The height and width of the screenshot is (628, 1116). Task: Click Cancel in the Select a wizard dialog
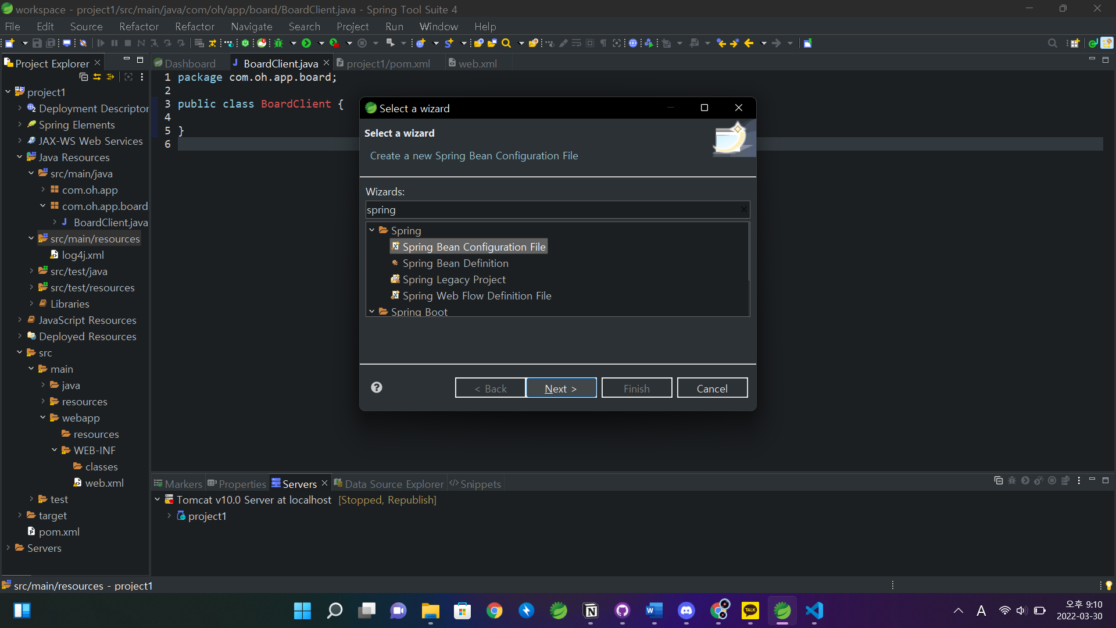(712, 388)
